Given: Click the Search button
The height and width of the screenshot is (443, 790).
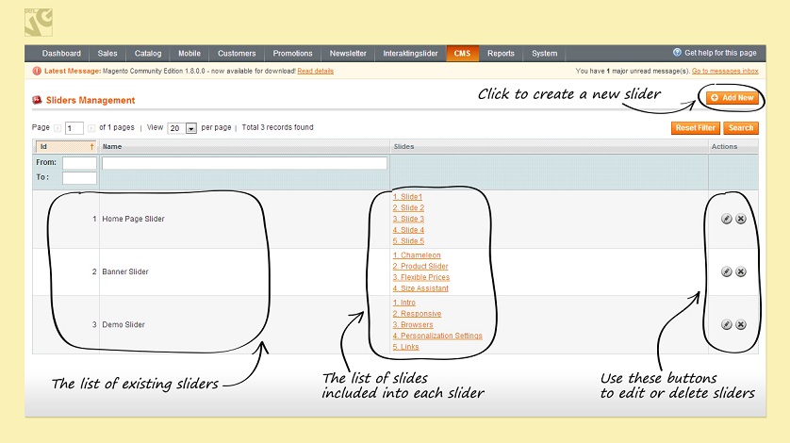Looking at the screenshot, I should [x=740, y=128].
